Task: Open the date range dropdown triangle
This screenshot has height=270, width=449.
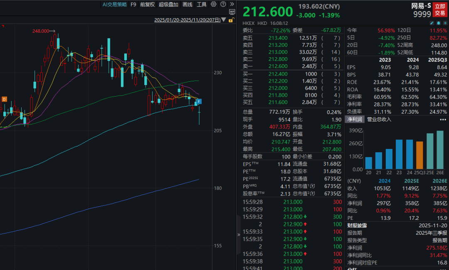Action: click(x=223, y=20)
